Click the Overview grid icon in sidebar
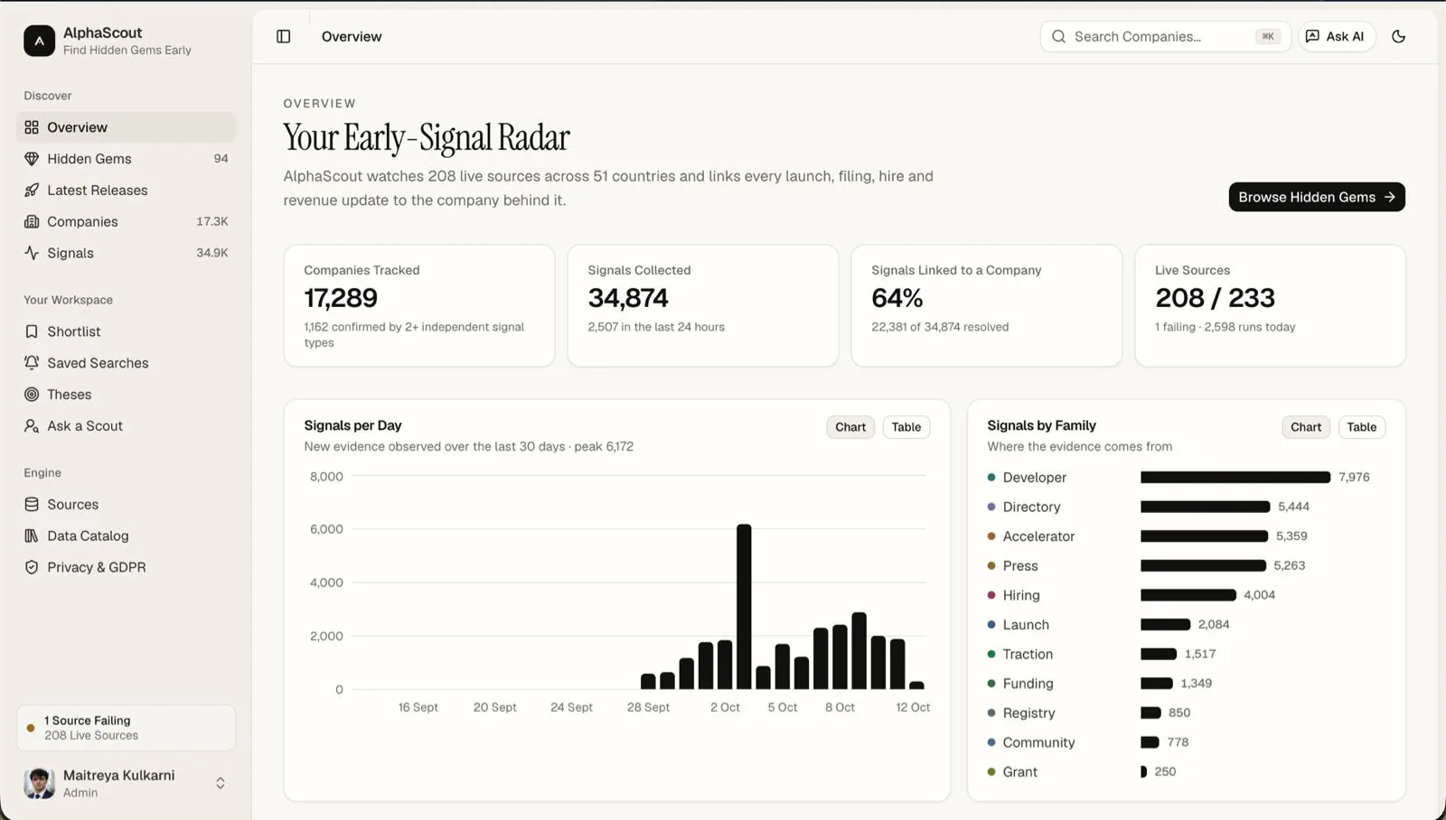The width and height of the screenshot is (1446, 820). click(32, 127)
